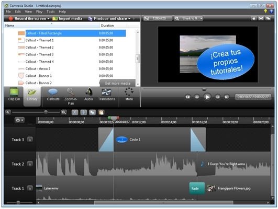
Task: Click the rewind step back button
Action: point(197,97)
